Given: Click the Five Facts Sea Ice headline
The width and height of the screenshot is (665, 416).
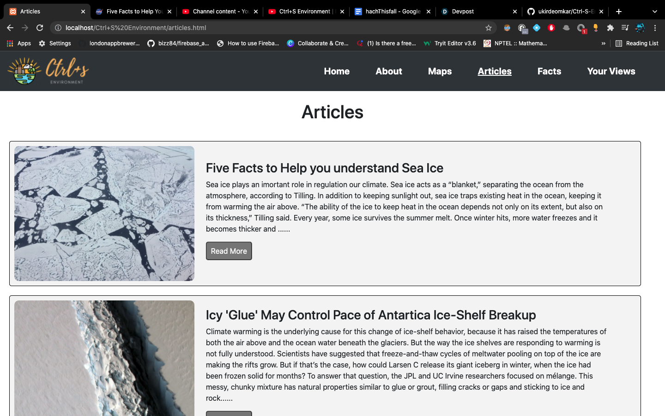Looking at the screenshot, I should pyautogui.click(x=325, y=168).
